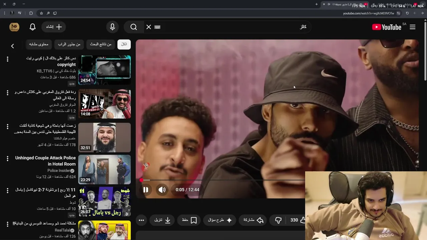Viewport: 427px width, 240px height.
Task: Save the video (حفظ)
Action: click(189, 220)
